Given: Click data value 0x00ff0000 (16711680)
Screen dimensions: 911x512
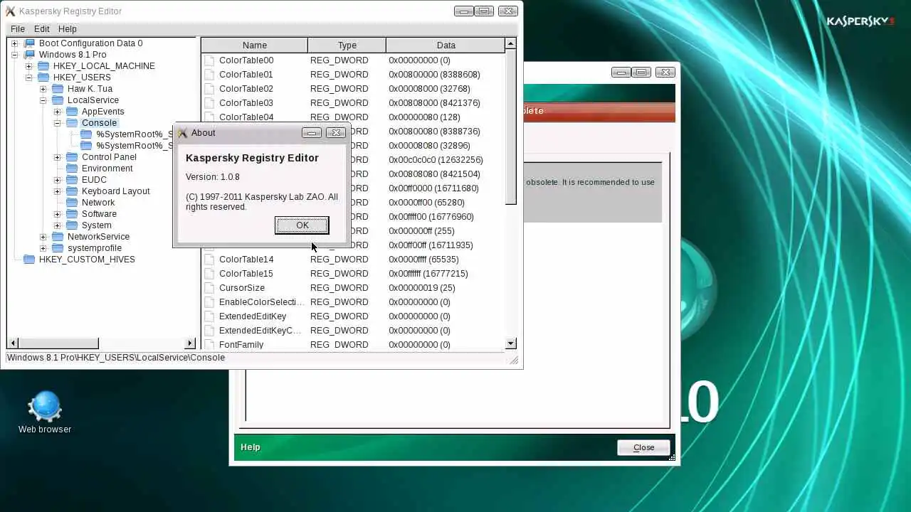Looking at the screenshot, I should tap(433, 188).
